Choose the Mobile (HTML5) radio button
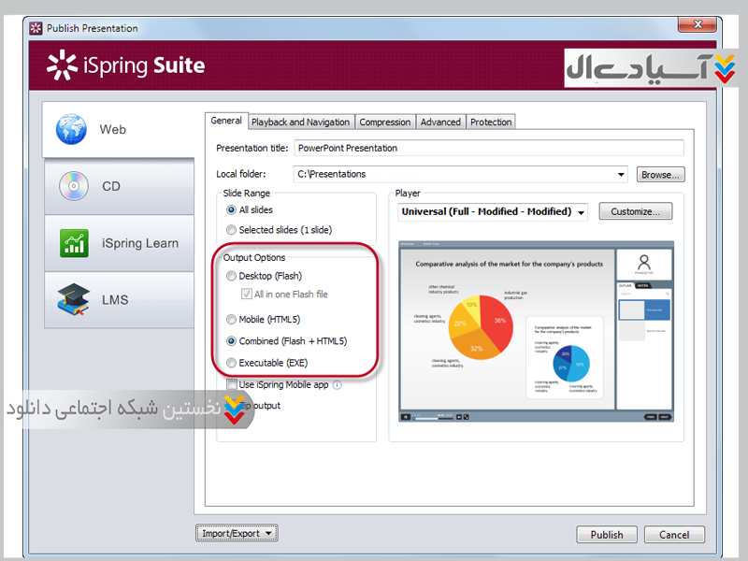This screenshot has height=561, width=748. [x=232, y=320]
